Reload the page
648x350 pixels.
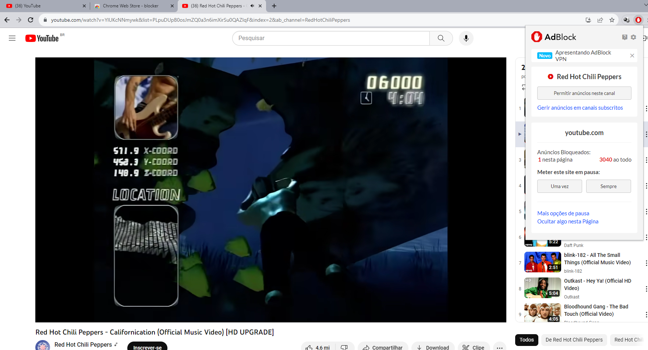31,20
